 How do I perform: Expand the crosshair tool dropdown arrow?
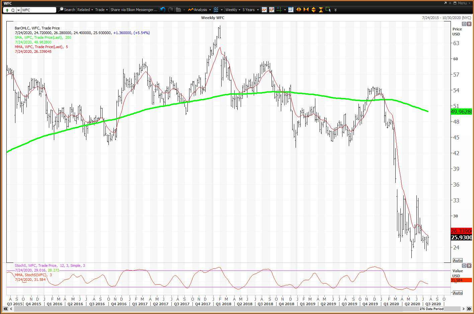tap(285, 10)
